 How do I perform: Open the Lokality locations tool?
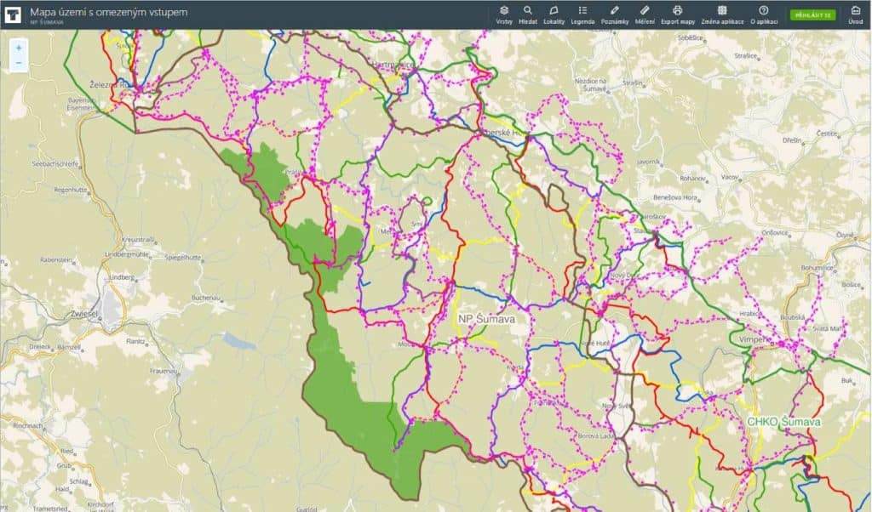point(554,14)
